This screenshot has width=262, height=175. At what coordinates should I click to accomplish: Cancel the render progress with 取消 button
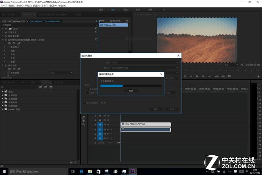131,91
